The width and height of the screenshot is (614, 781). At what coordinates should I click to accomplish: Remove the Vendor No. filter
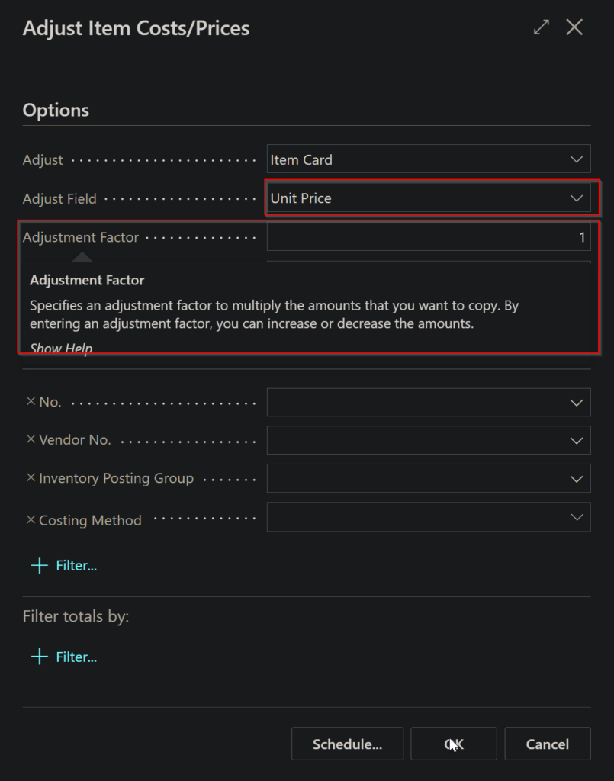(x=31, y=439)
